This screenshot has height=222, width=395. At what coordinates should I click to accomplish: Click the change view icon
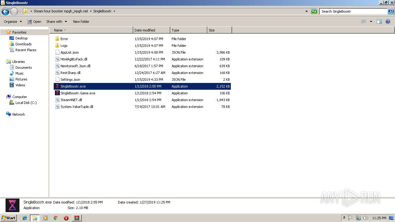click(364, 22)
